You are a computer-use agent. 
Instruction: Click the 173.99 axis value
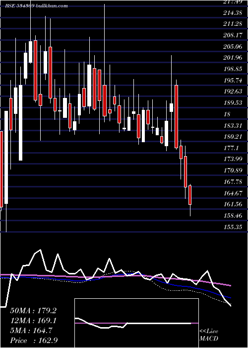[x=233, y=160]
